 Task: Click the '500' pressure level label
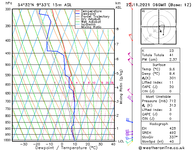point(9,65)
